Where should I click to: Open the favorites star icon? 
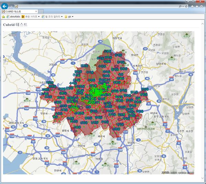(x=197, y=7)
